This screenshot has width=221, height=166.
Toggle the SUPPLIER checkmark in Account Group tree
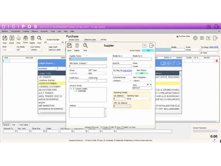76,91
